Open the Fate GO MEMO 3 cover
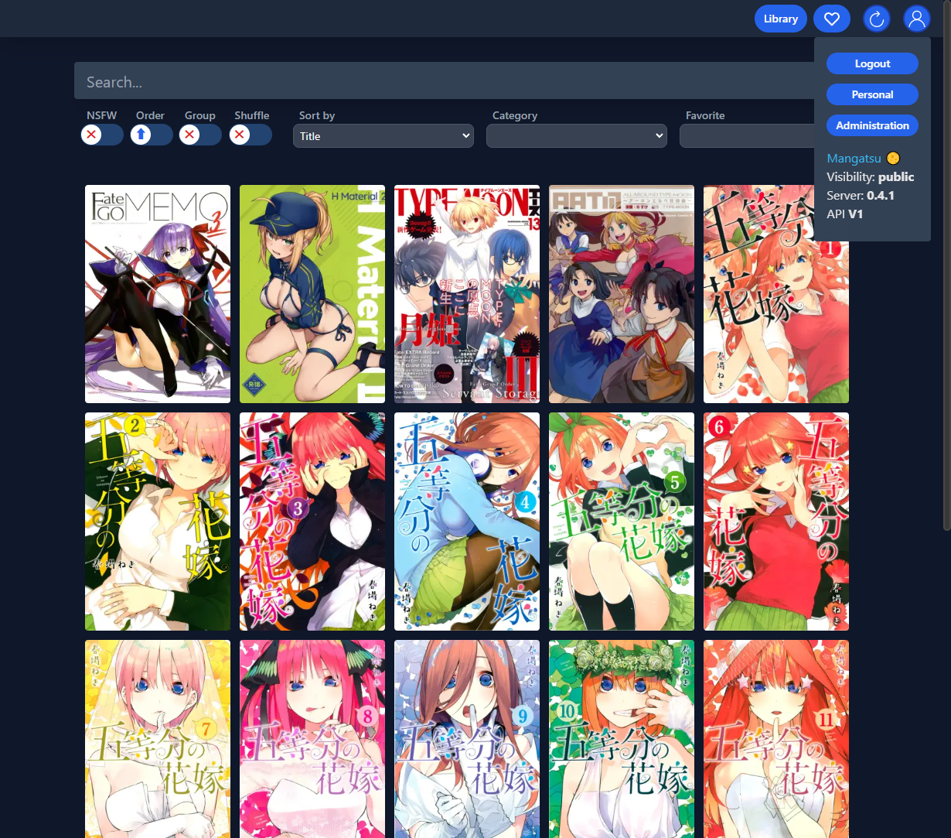Viewport: 951px width, 838px height. coord(158,294)
